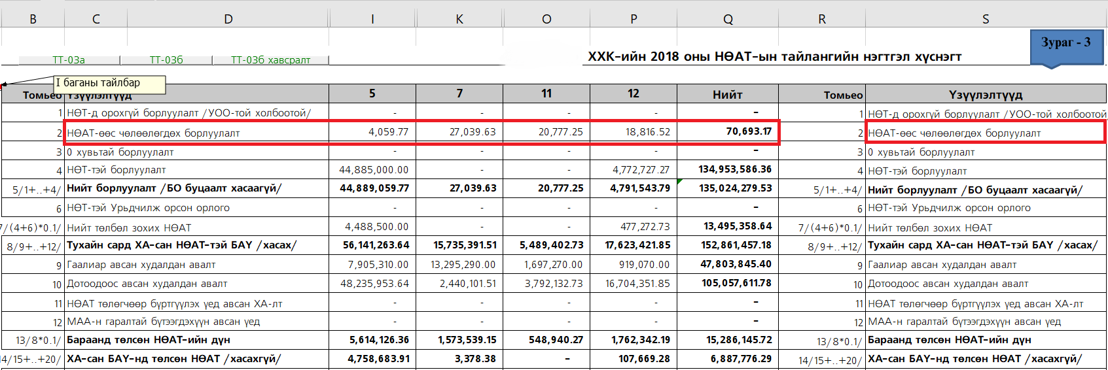The height and width of the screenshot is (370, 1108).
Task: Select cell with value 4,772,727.27
Action: point(641,170)
